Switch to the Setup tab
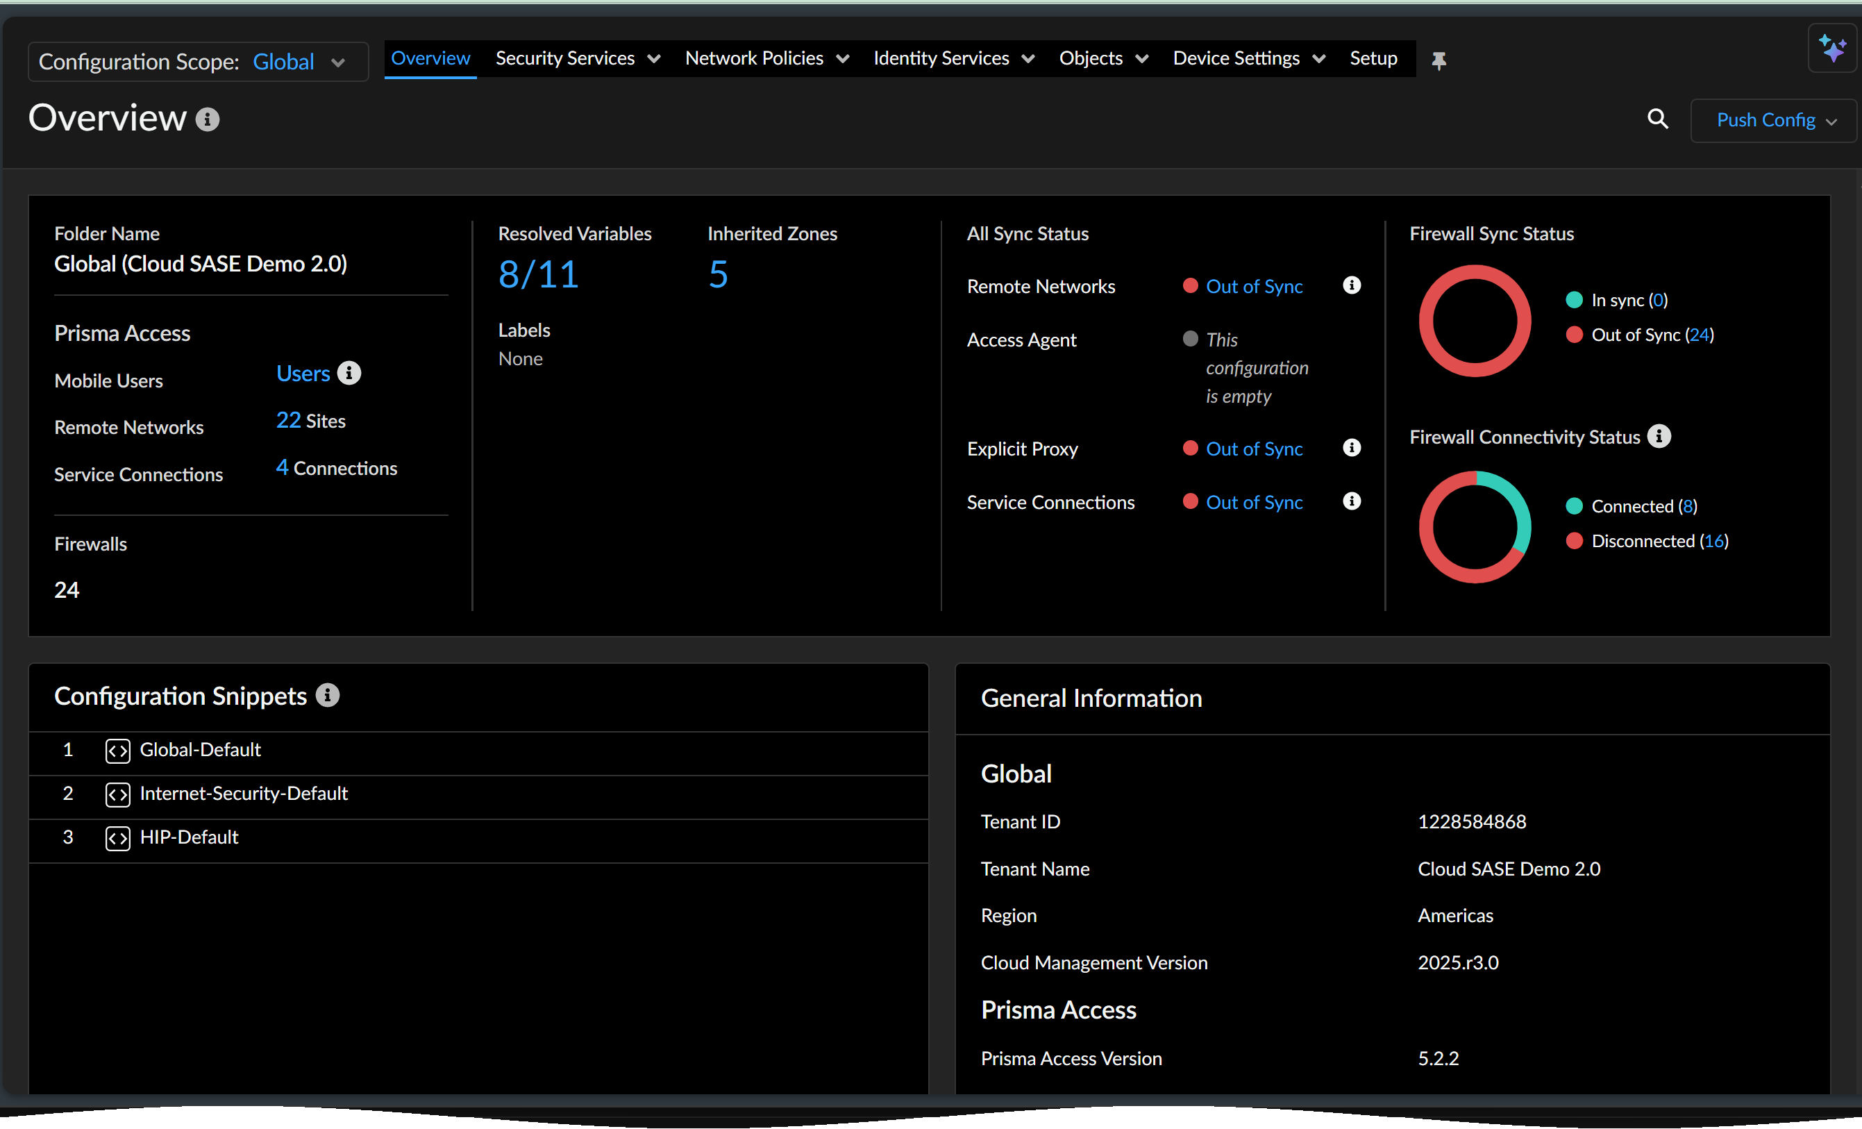 coord(1373,58)
